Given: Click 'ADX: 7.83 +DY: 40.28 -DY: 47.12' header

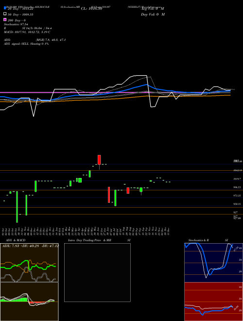Looking at the screenshot, I should [x=30, y=246].
